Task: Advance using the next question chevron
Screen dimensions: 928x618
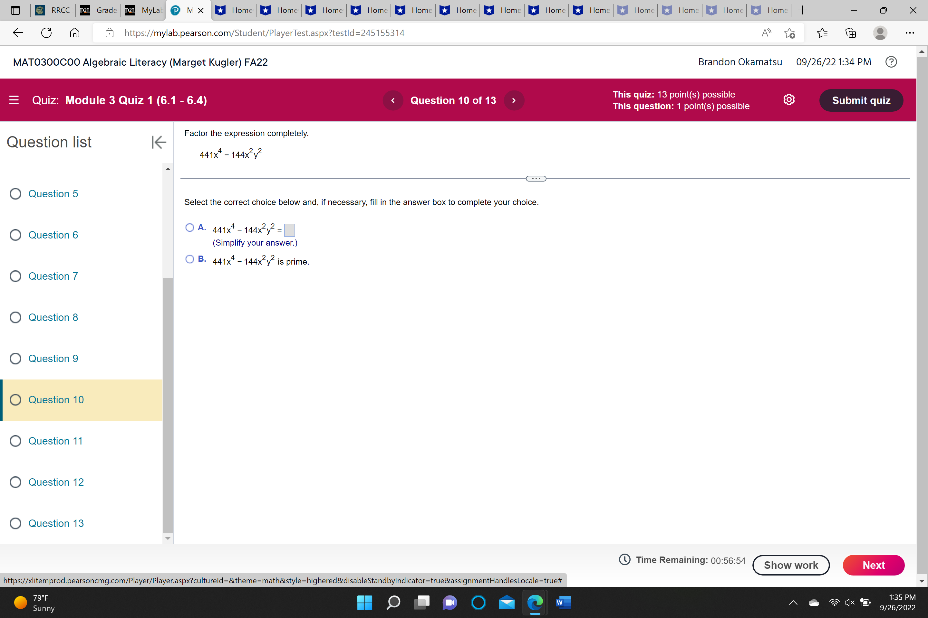Action: (x=514, y=100)
